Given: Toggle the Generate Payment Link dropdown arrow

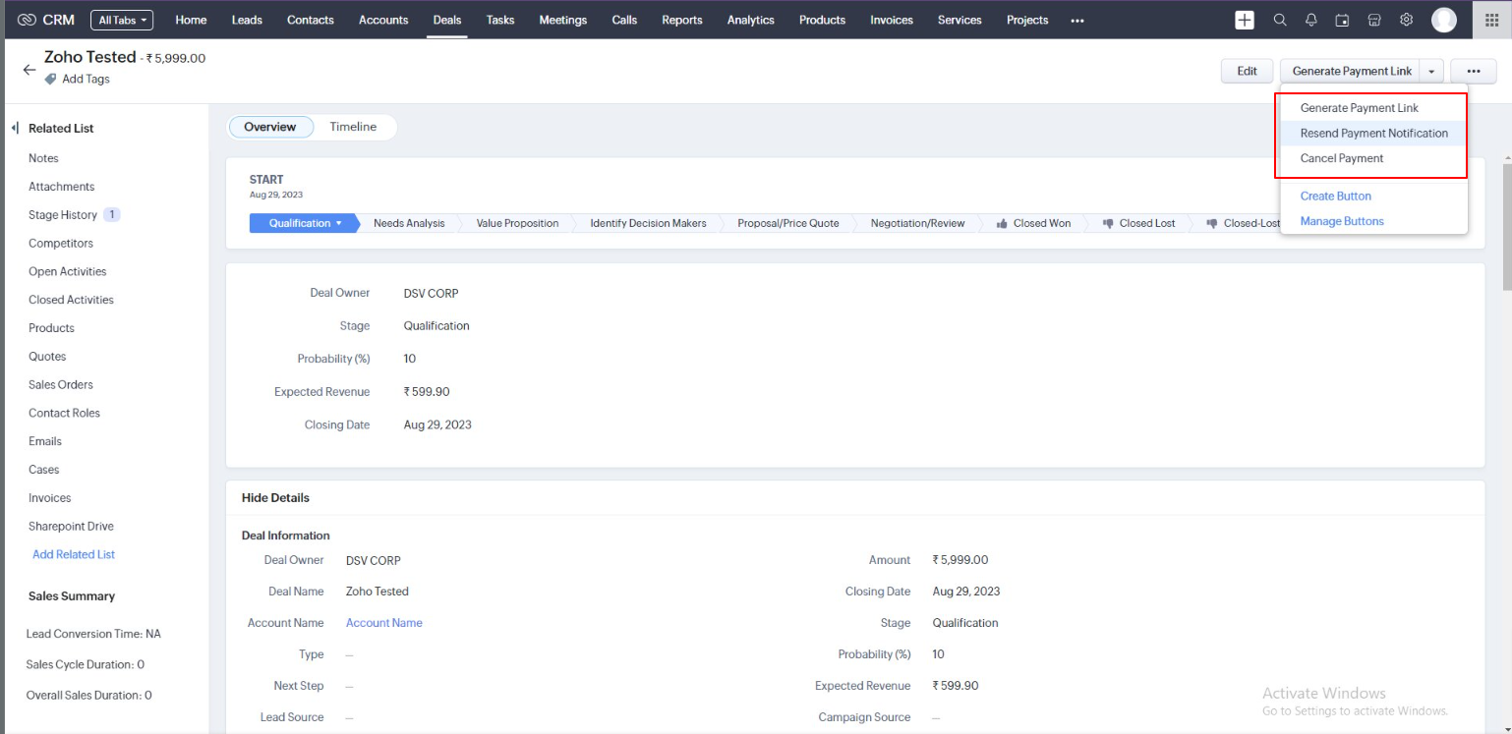Looking at the screenshot, I should click(1431, 71).
